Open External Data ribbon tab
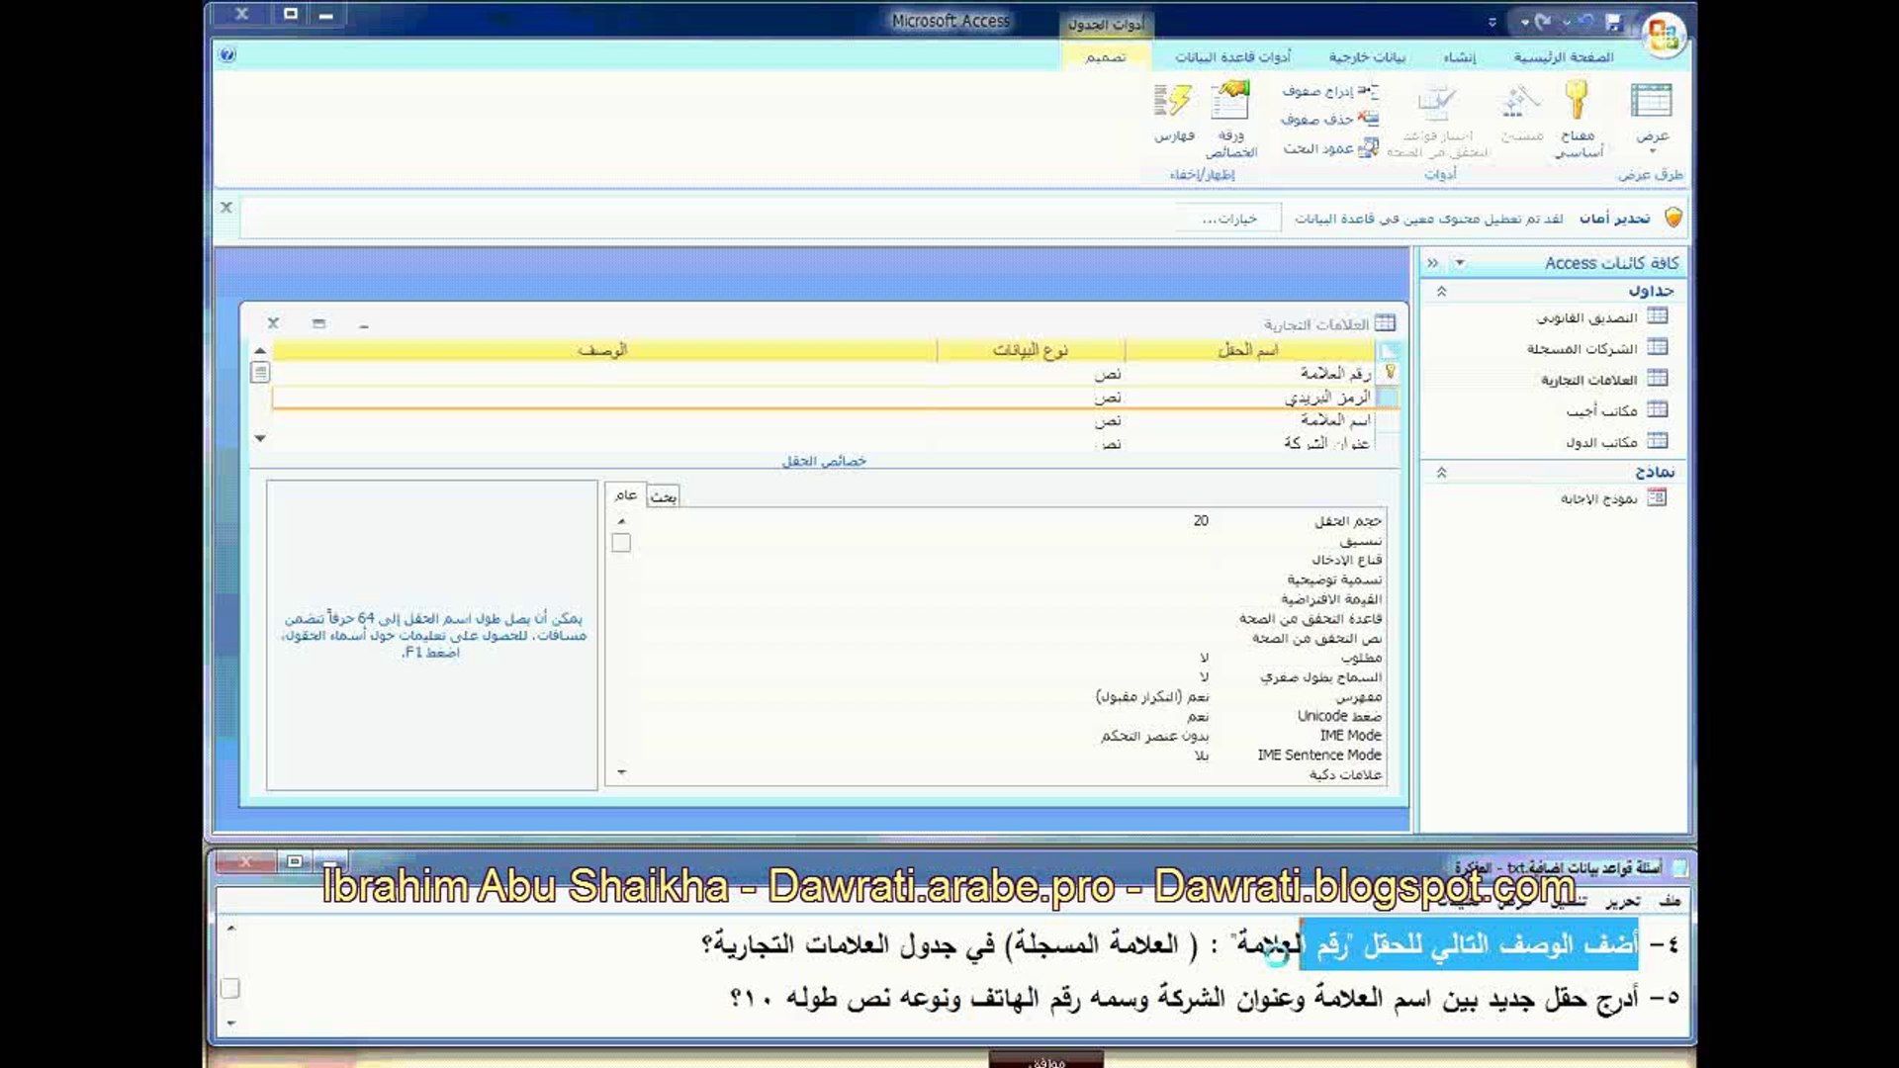1899x1068 pixels. pos(1366,57)
